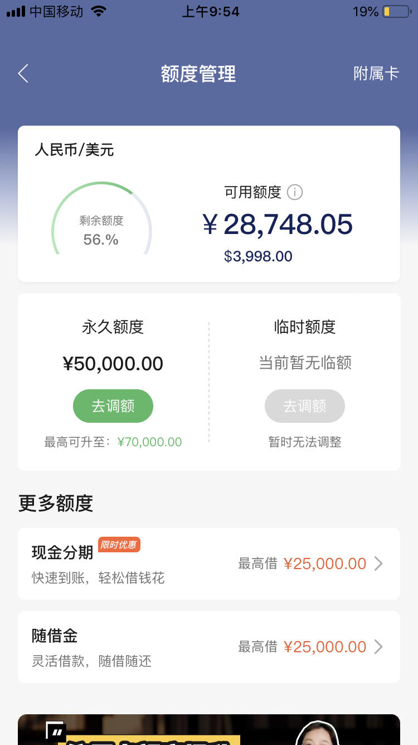The width and height of the screenshot is (418, 745).
Task: Tap the promotional banner at the bottom
Action: (x=209, y=729)
